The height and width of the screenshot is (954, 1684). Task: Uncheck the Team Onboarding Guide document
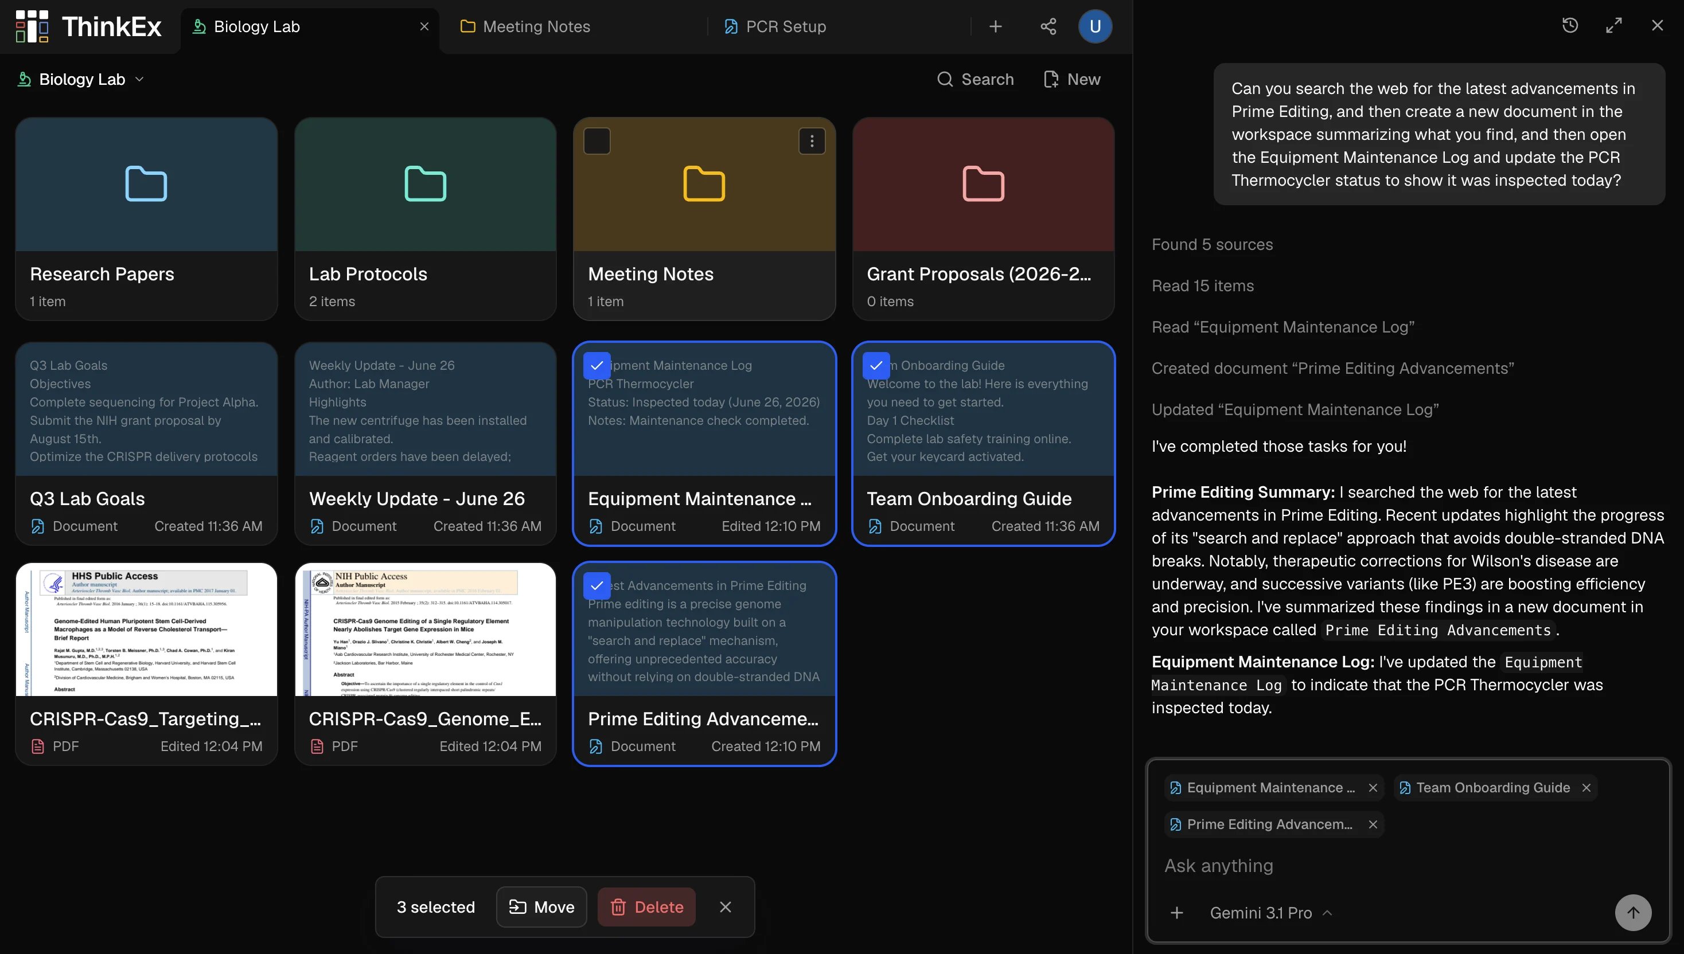876,366
